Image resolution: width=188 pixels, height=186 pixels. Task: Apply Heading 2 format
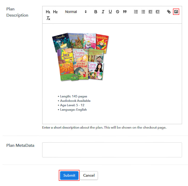(55, 12)
